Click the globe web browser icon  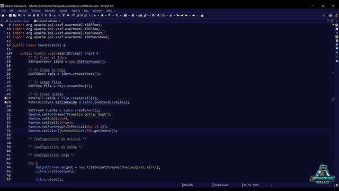(x=153, y=15)
